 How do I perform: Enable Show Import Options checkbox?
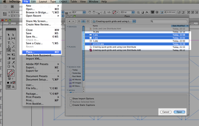click(71, 99)
